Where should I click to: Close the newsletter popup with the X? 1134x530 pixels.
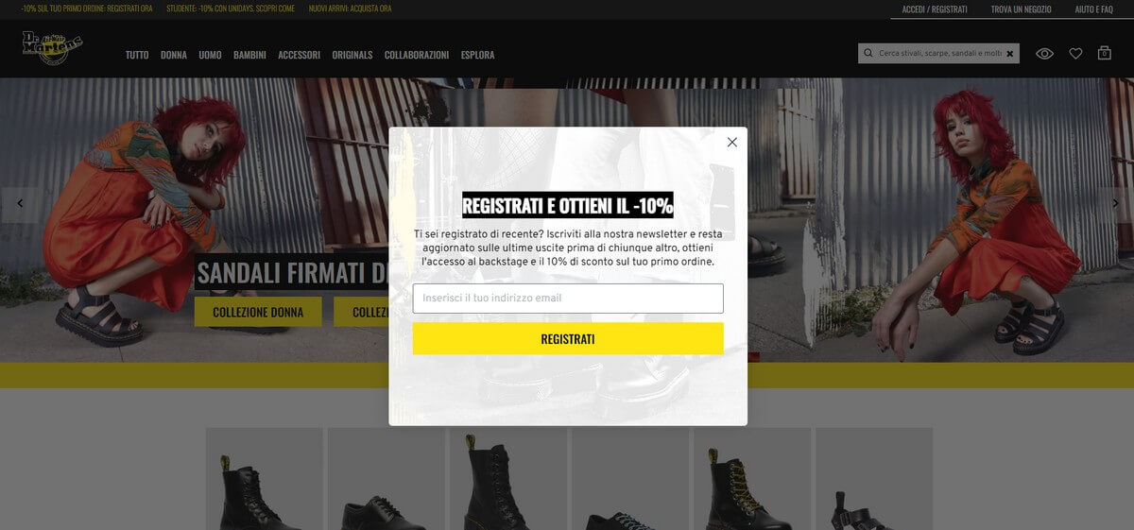pyautogui.click(x=731, y=143)
